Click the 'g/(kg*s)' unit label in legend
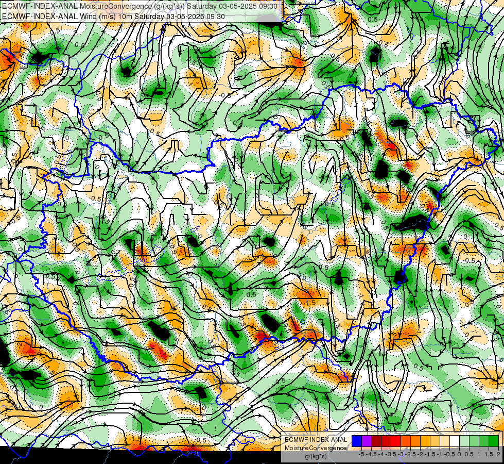 click(316, 456)
